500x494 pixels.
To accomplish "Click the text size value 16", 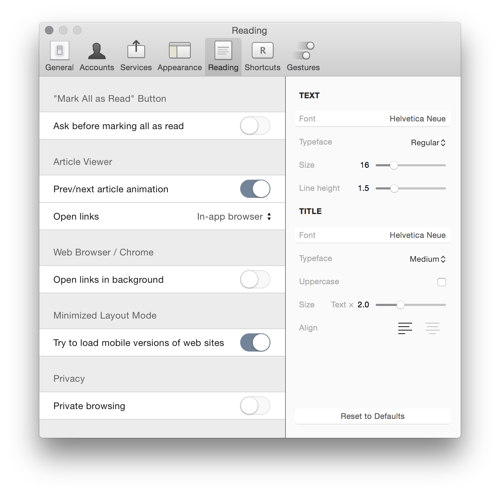I will coord(365,165).
